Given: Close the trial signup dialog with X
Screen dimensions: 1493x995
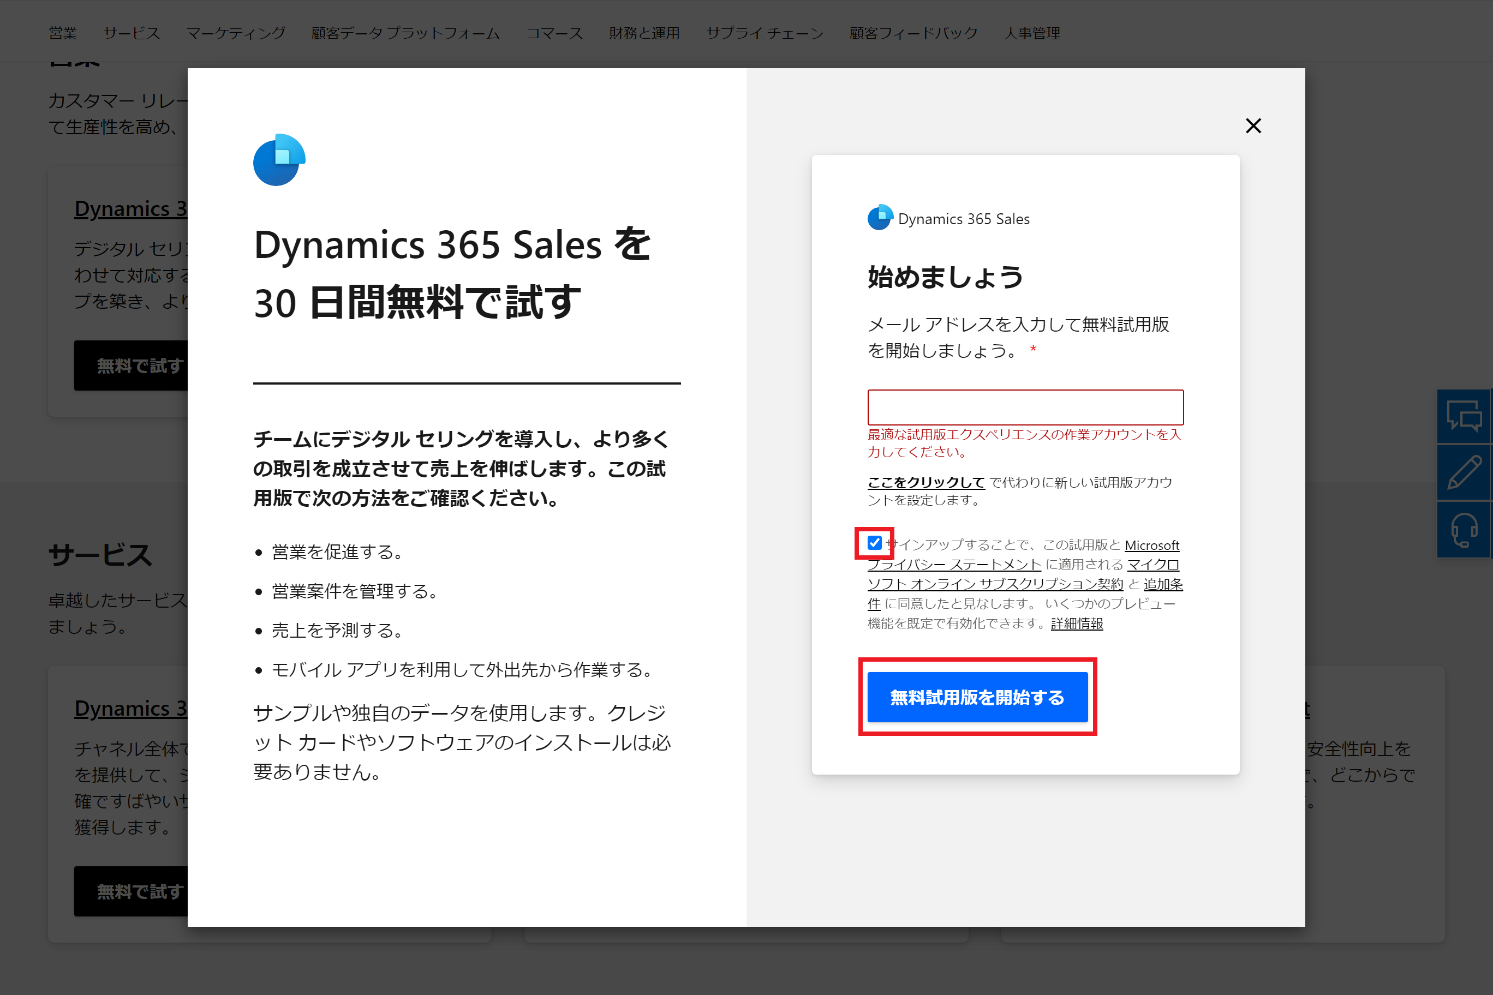Looking at the screenshot, I should tap(1253, 125).
